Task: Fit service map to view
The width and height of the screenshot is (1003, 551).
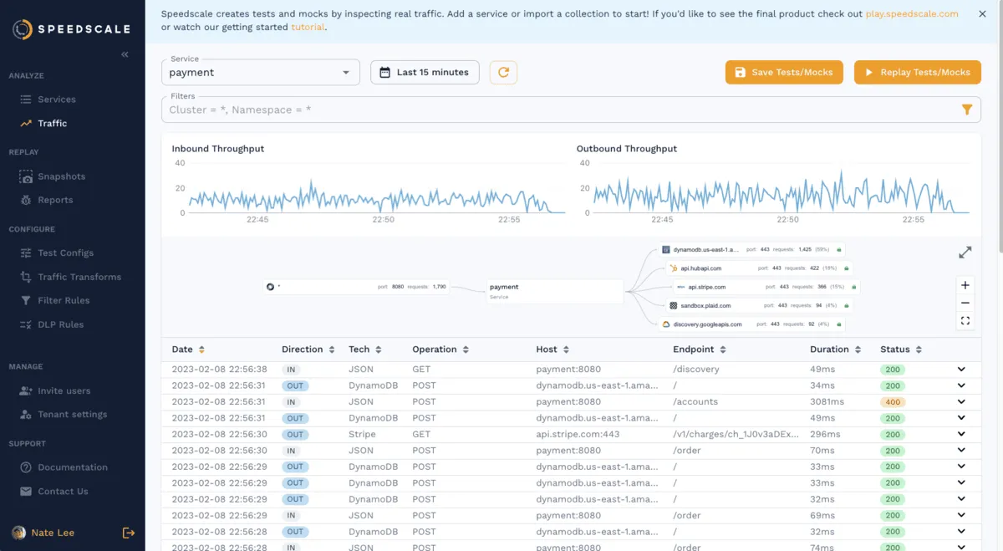Action: 965,320
